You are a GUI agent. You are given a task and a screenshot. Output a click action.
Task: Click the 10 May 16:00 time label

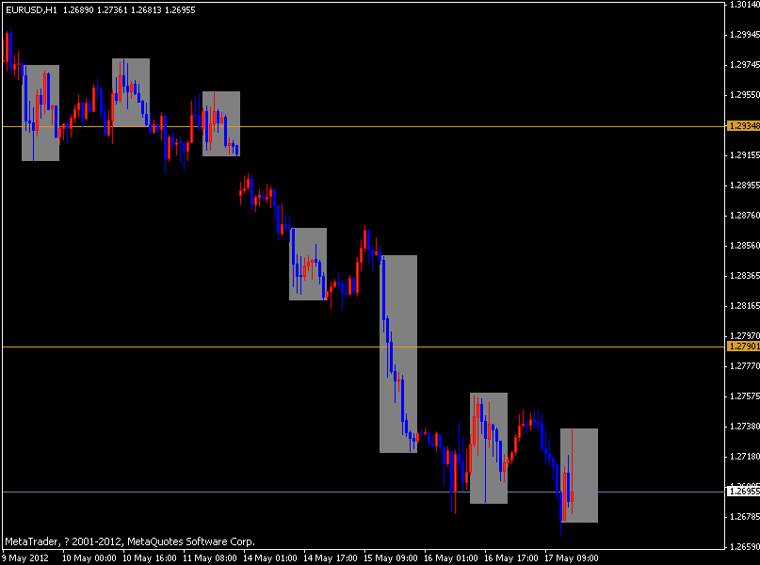point(150,557)
